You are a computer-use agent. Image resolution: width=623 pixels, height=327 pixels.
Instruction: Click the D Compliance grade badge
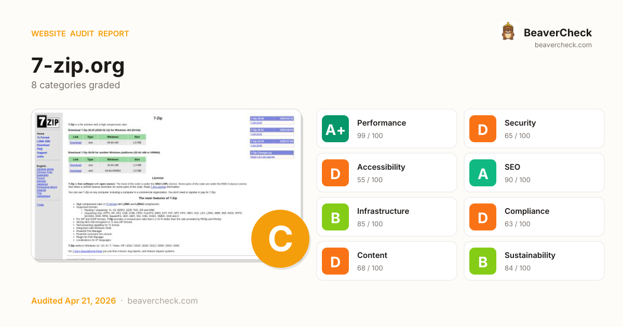[483, 217]
